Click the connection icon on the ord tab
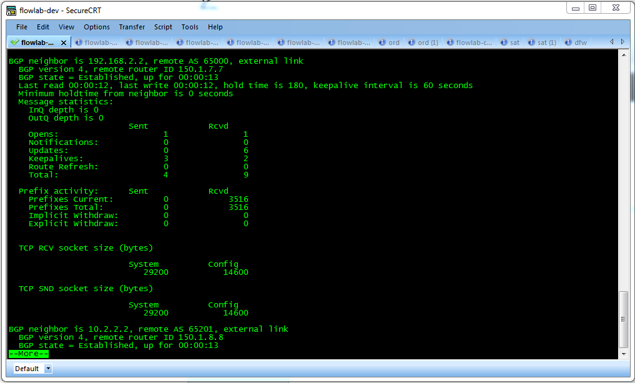The height and width of the screenshot is (383, 635). pos(382,42)
